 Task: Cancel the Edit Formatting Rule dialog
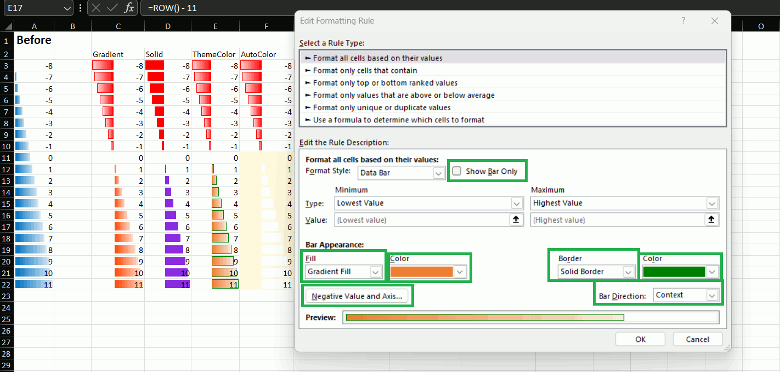point(697,339)
